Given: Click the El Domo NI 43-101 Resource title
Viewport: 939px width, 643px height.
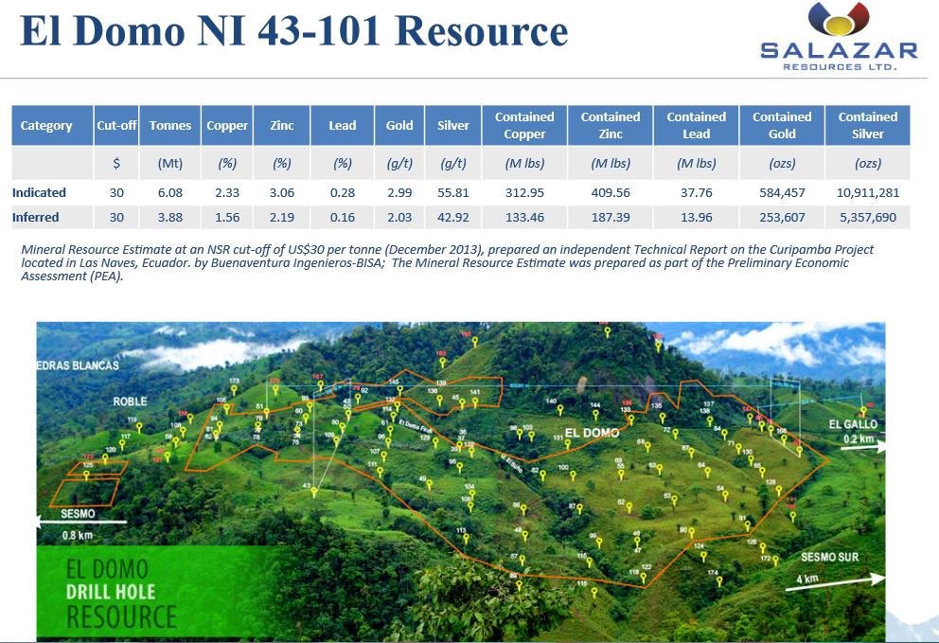Looking at the screenshot, I should tap(293, 30).
